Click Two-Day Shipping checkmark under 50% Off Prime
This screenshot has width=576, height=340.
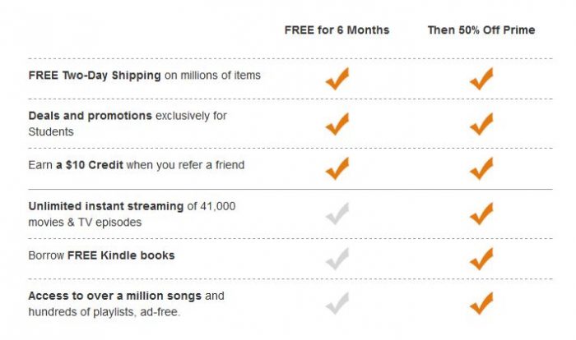click(x=481, y=80)
